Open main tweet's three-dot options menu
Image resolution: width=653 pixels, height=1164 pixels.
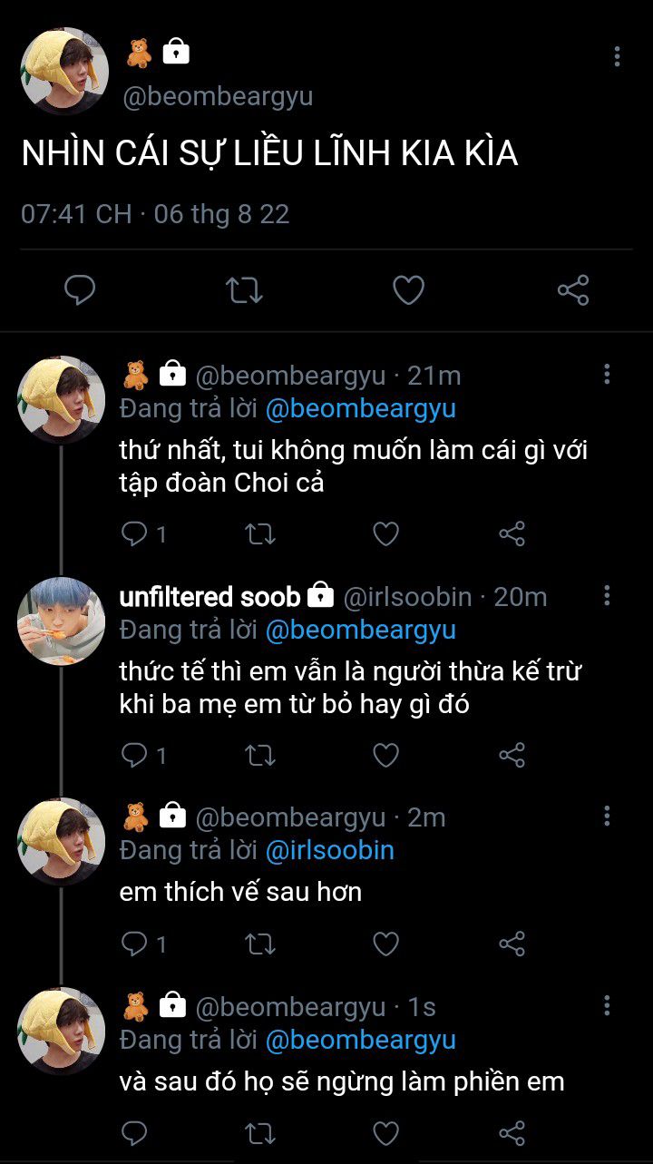pos(617,57)
